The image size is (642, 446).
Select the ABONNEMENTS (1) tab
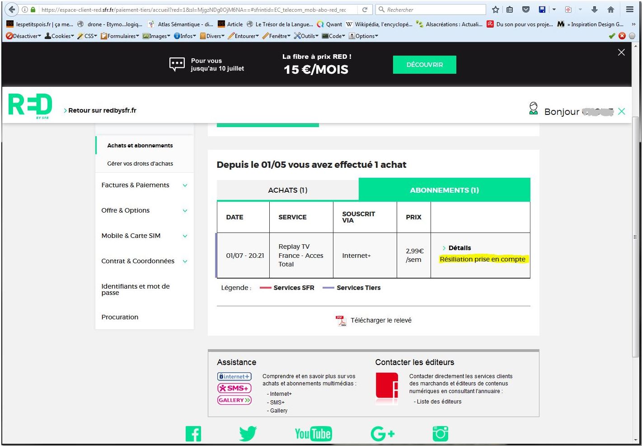444,190
